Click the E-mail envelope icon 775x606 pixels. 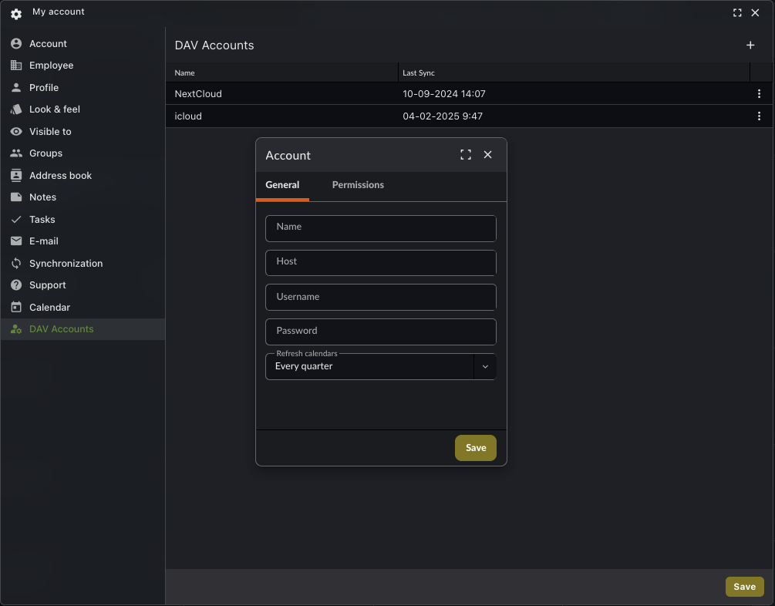coord(16,241)
